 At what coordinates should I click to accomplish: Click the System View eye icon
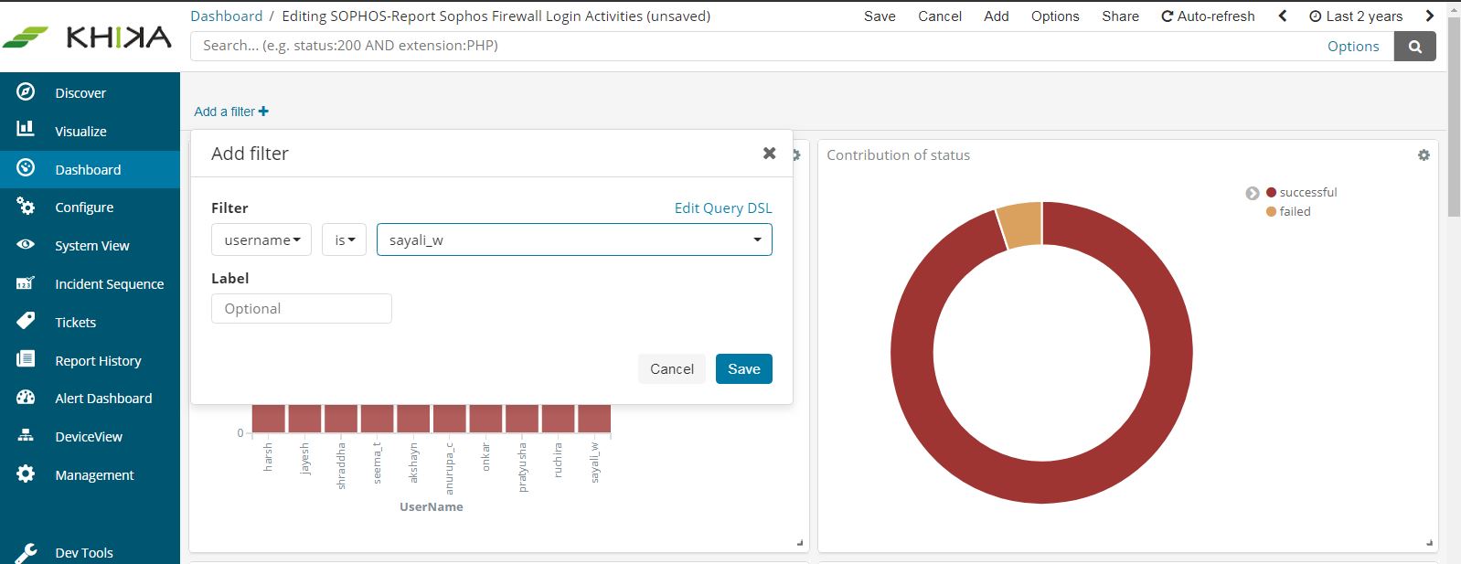(26, 244)
